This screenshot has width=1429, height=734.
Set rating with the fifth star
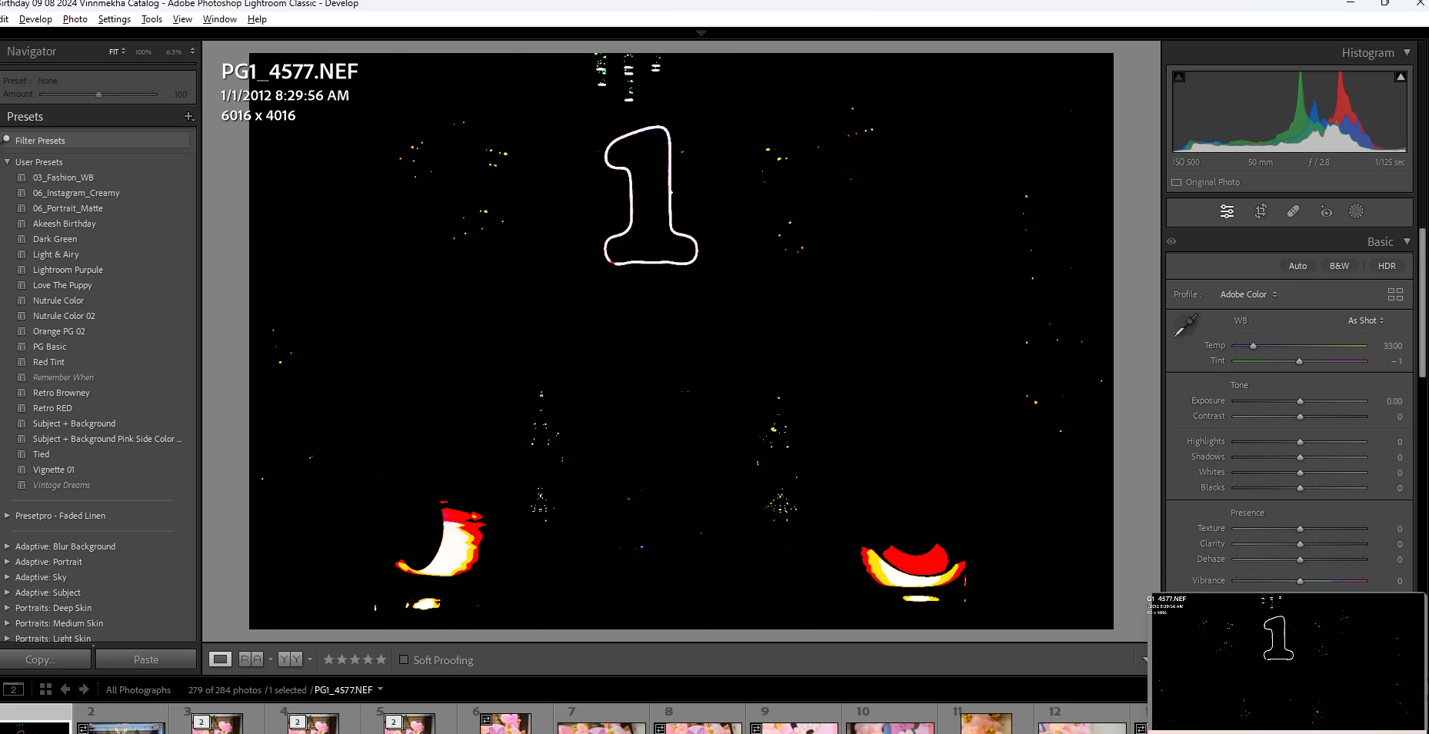pyautogui.click(x=381, y=659)
